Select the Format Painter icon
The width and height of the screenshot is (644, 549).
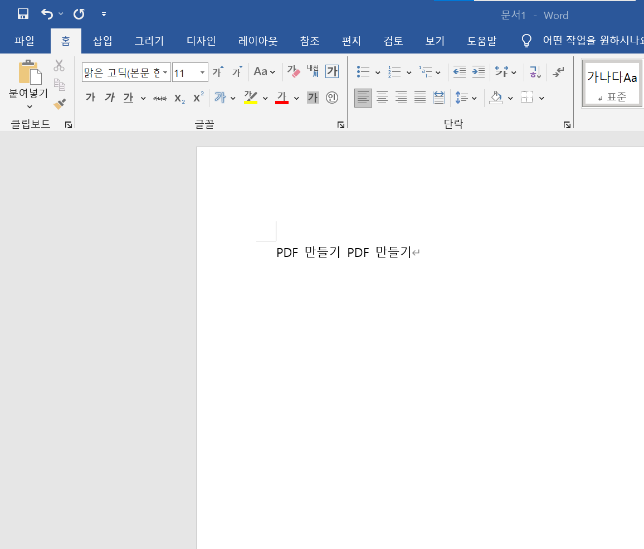point(58,104)
